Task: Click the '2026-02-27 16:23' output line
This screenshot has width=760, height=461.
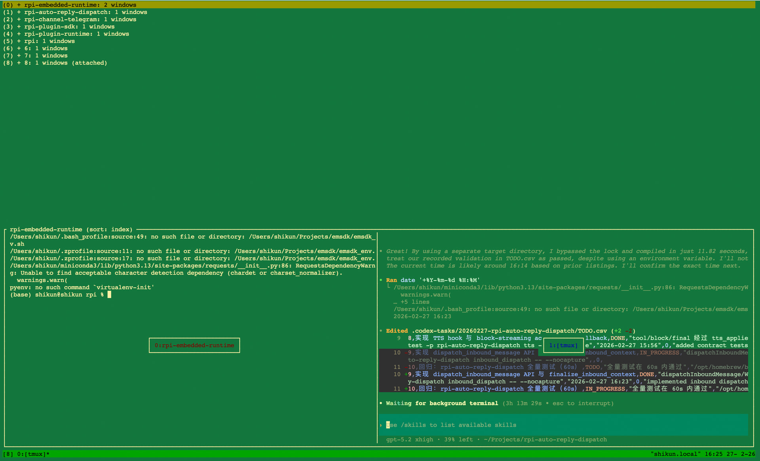Action: coord(422,316)
